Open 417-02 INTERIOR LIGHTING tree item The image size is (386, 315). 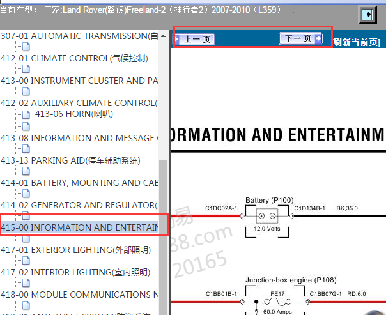click(75, 272)
